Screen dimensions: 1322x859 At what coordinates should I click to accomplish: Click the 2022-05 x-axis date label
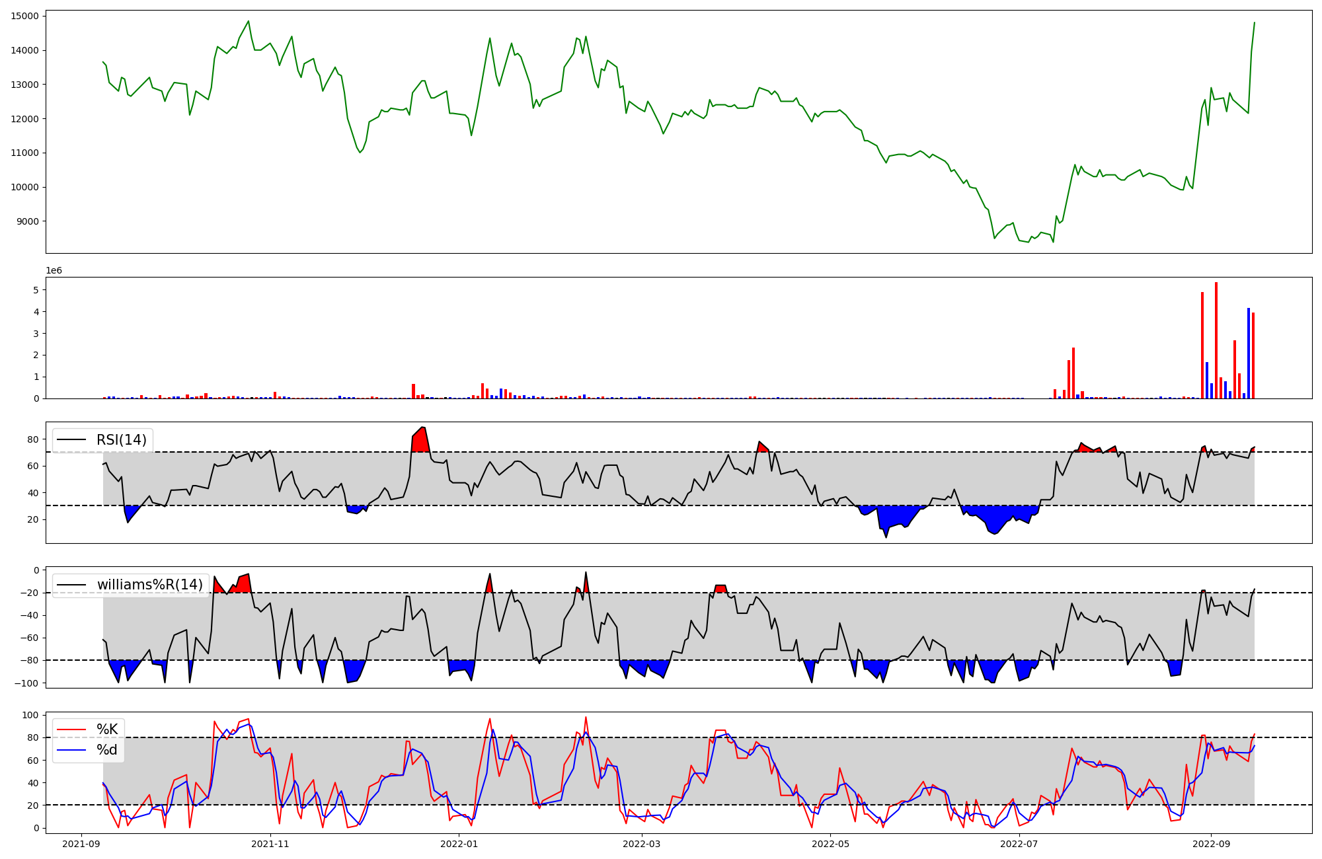(x=830, y=844)
